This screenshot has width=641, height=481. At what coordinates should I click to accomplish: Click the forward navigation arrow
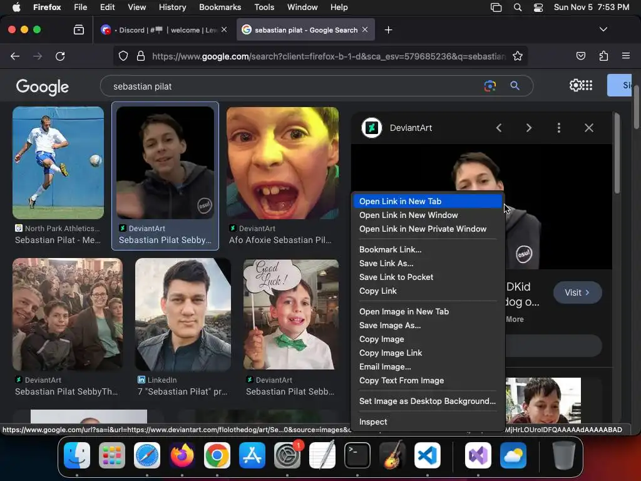tap(38, 56)
